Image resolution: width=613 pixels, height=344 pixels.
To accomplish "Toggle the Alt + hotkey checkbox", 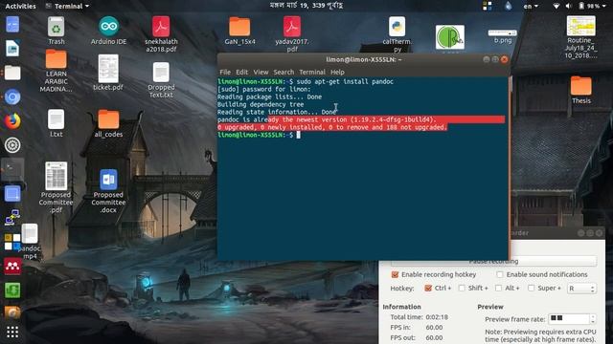I will point(498,288).
